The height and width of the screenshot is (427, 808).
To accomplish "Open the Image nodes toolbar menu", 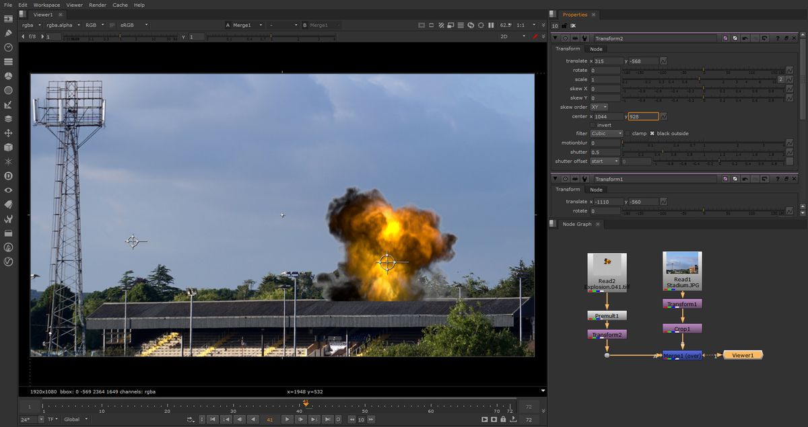I will tap(9, 19).
